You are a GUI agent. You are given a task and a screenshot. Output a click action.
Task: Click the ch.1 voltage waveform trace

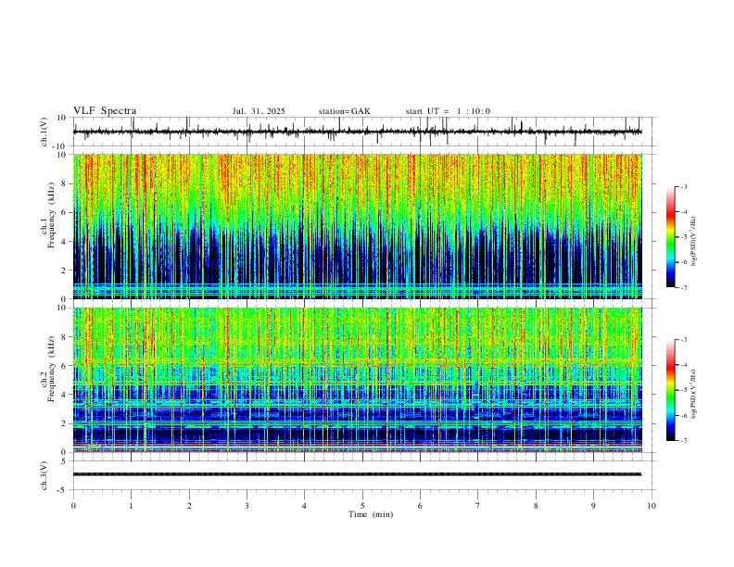click(x=358, y=132)
